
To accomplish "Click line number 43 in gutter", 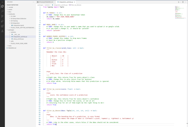I will 40,89.
